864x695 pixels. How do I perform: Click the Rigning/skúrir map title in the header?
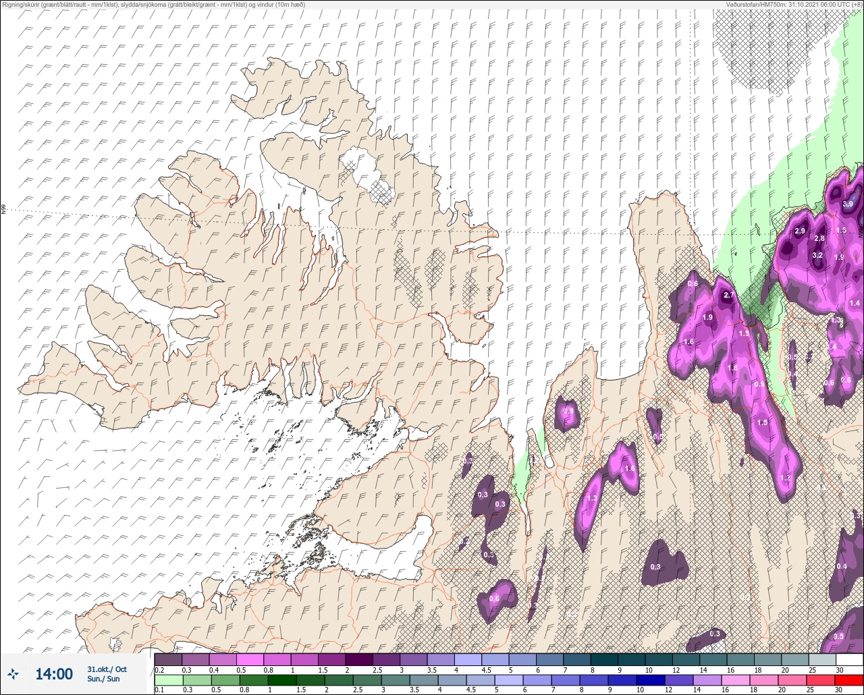tap(153, 5)
